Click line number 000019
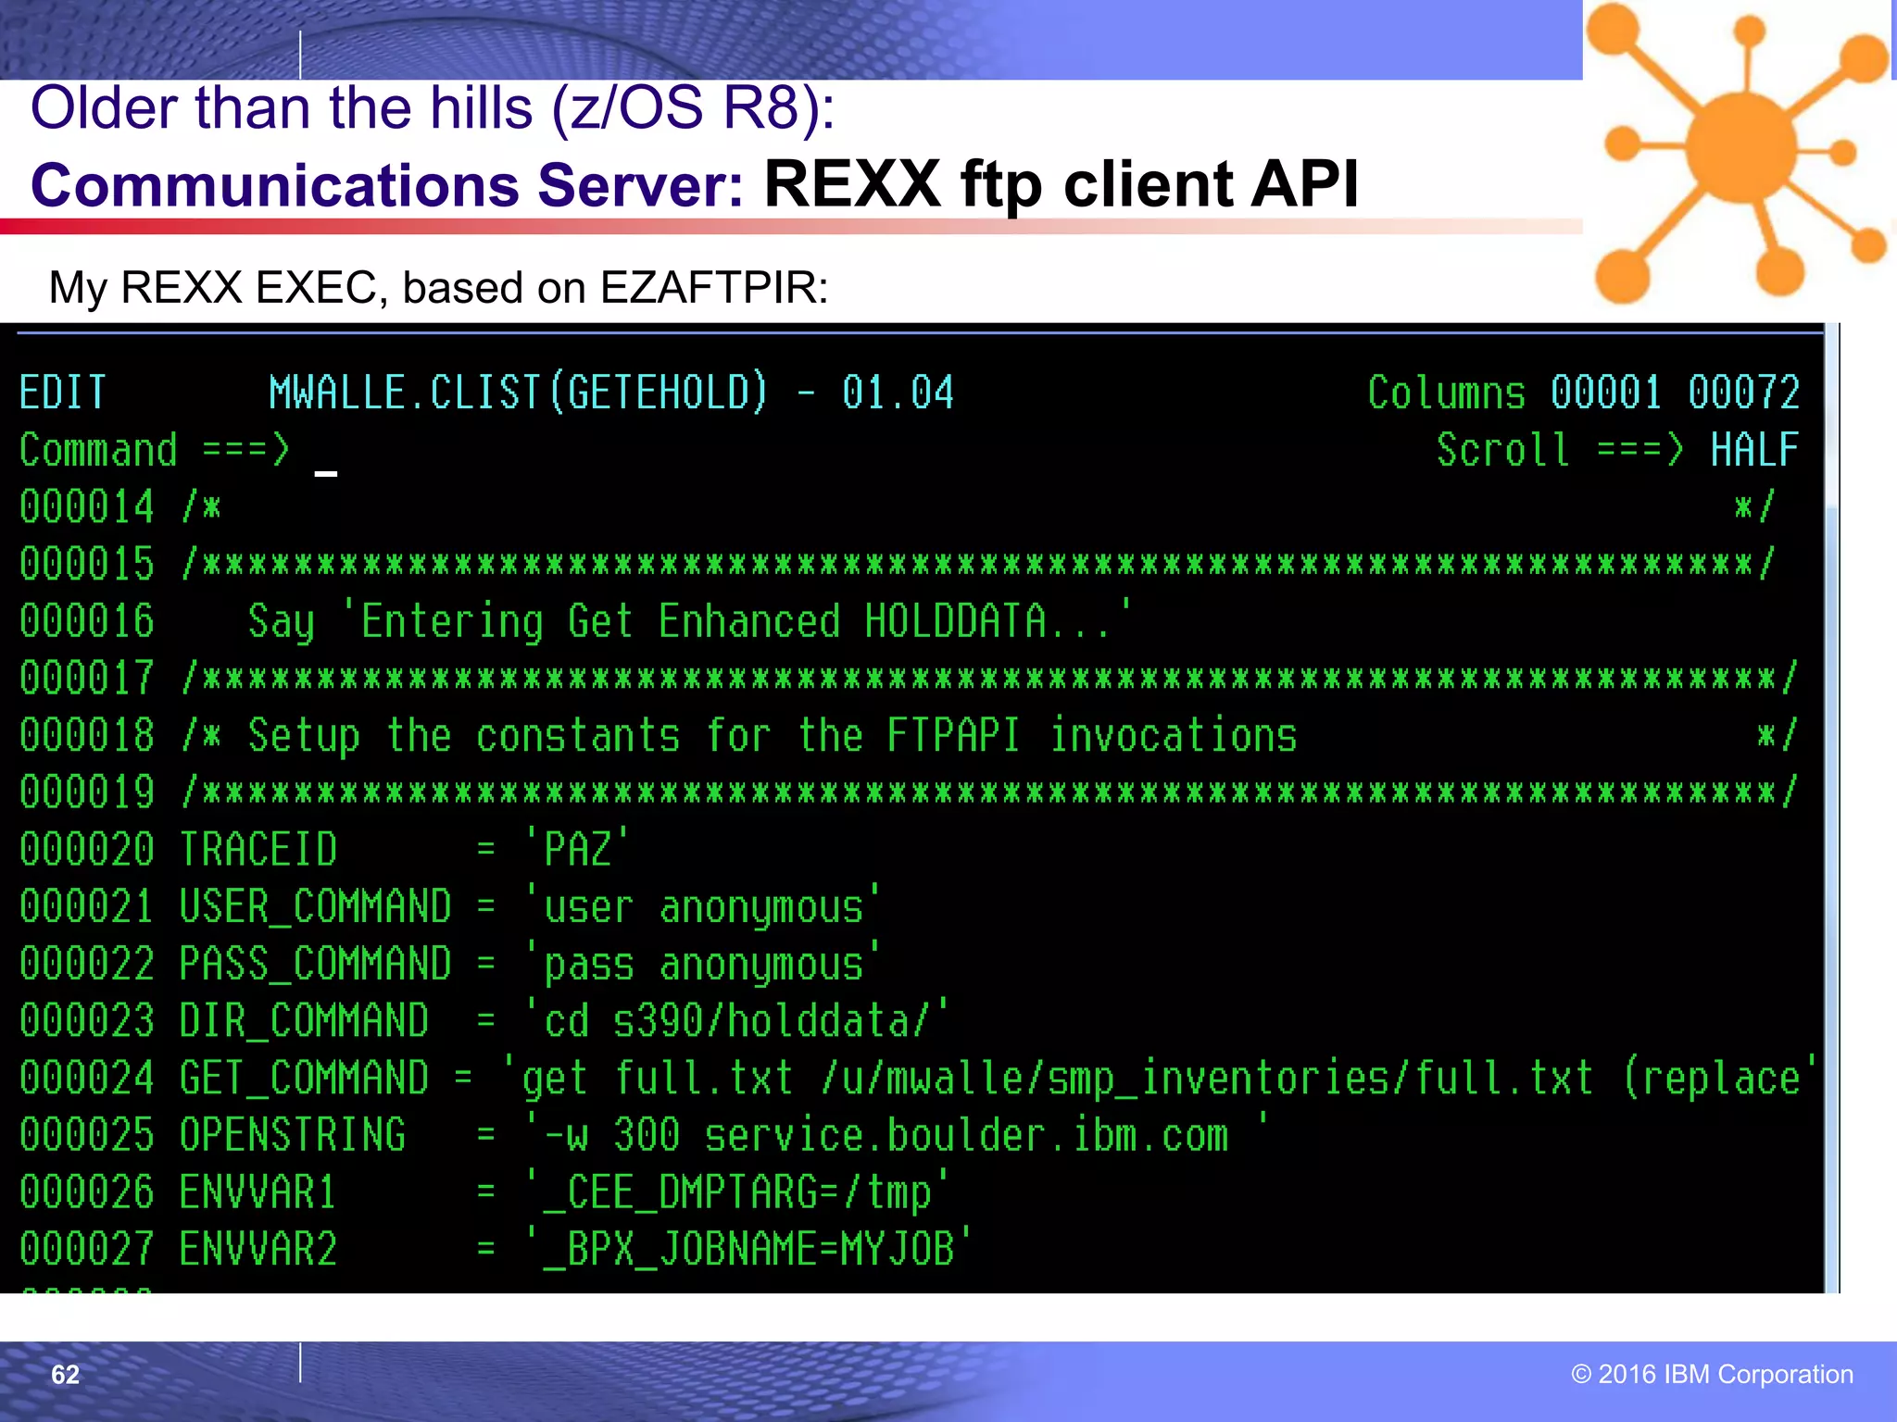This screenshot has height=1422, width=1897. 87,792
